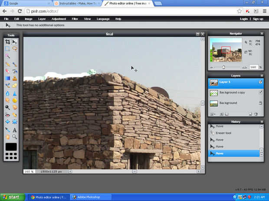
Task: Click the Navigator zoom-out icon
Action: (211, 67)
